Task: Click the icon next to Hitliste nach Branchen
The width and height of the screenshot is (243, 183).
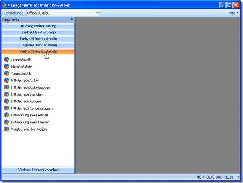Action: pos(7,94)
